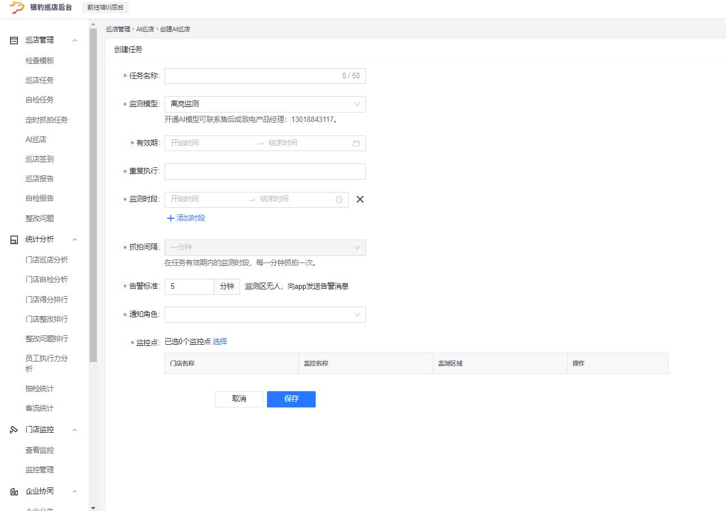Open the 监测模型 dropdown
The width and height of the screenshot is (726, 511).
pyautogui.click(x=265, y=104)
